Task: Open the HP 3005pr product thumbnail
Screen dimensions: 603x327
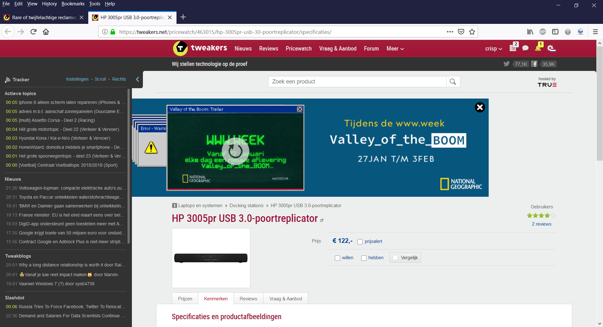Action: 211,258
